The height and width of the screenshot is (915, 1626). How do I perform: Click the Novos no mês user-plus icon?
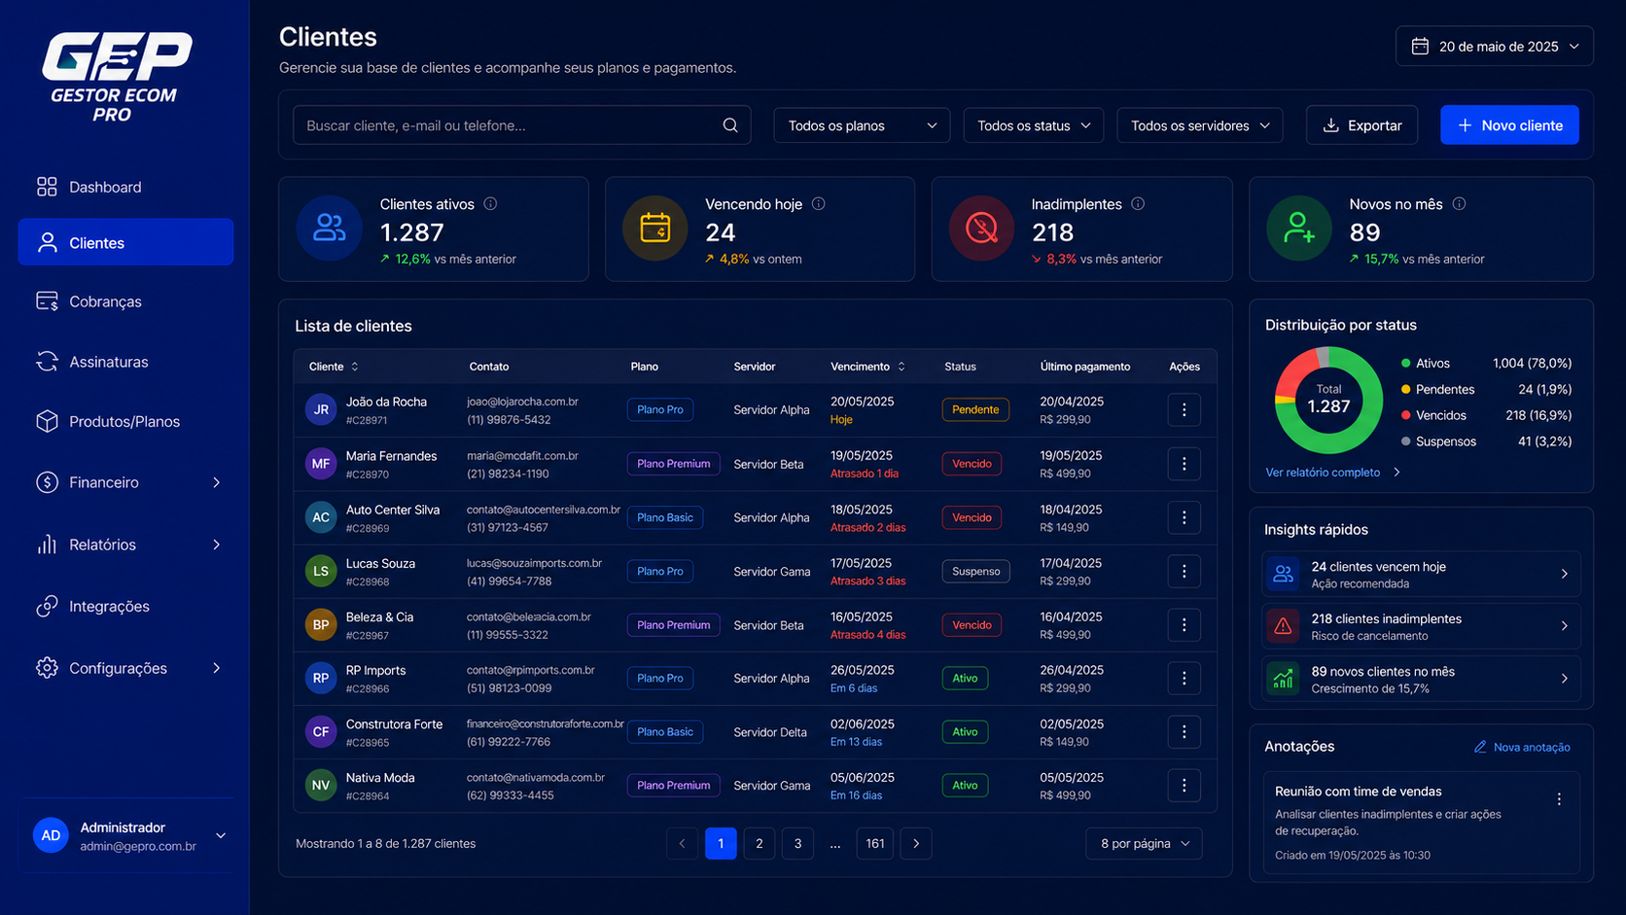point(1299,229)
